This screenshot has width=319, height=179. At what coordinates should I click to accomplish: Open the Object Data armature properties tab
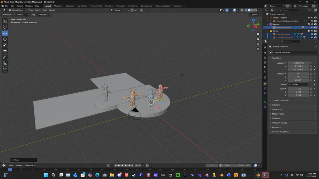point(265,98)
